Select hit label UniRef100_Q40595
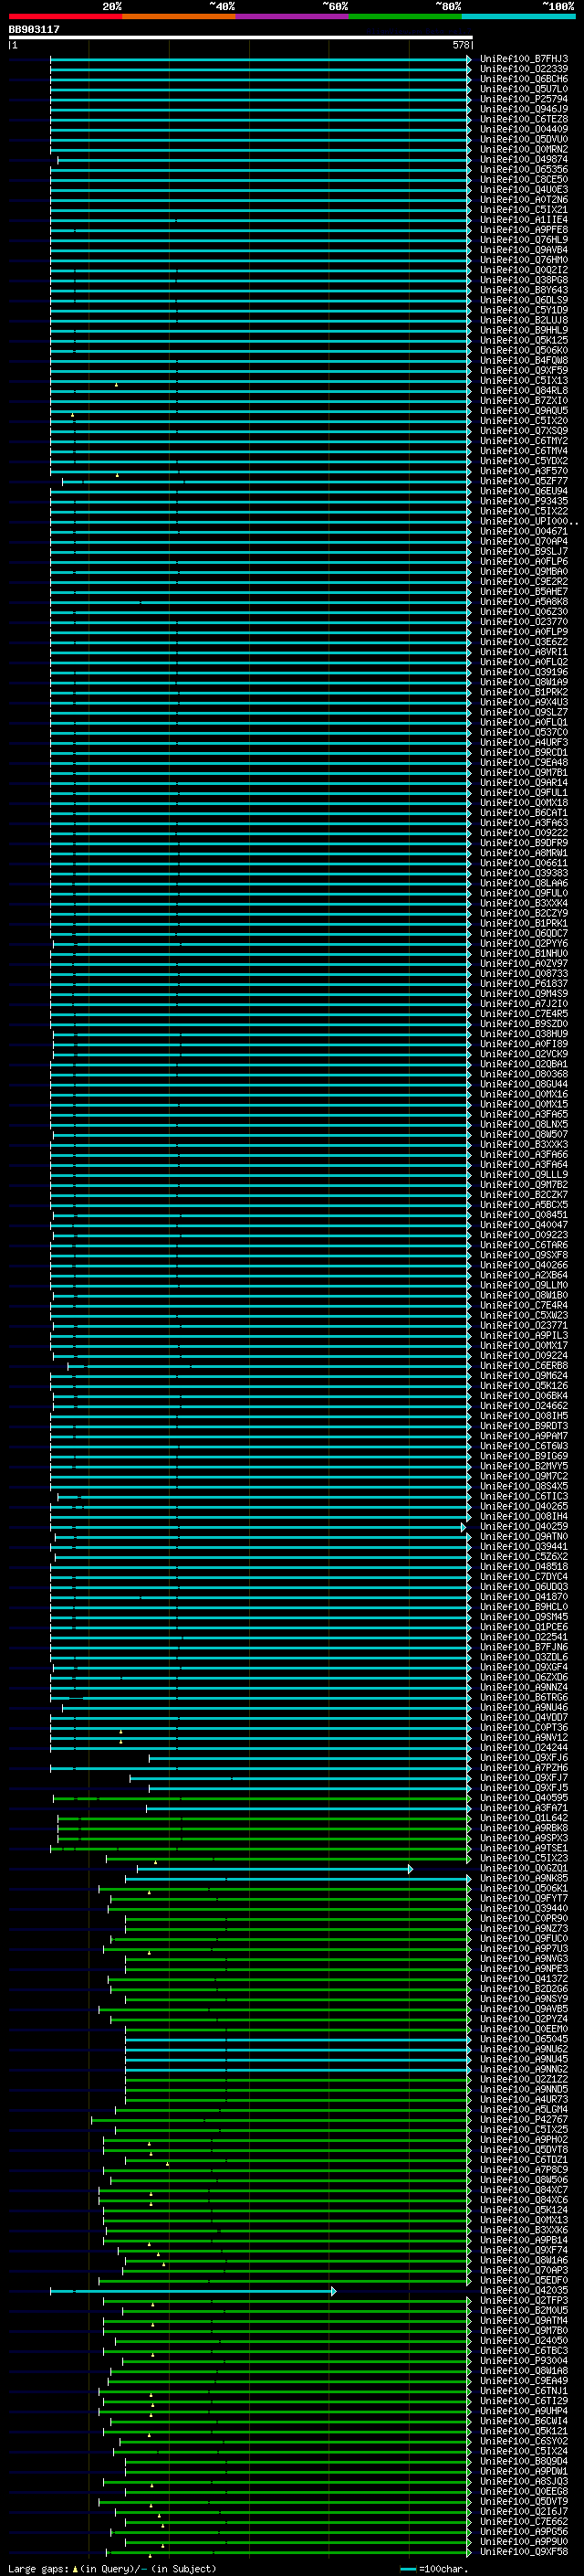 click(524, 1798)
